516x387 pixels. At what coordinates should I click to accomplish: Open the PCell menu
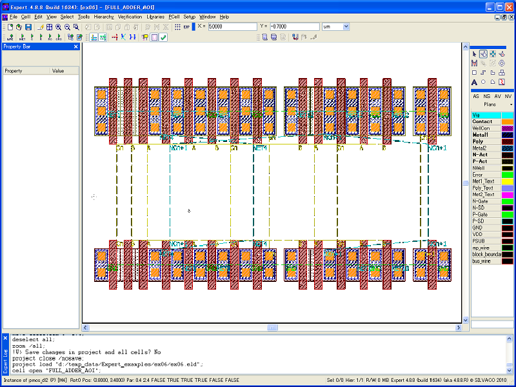click(174, 16)
